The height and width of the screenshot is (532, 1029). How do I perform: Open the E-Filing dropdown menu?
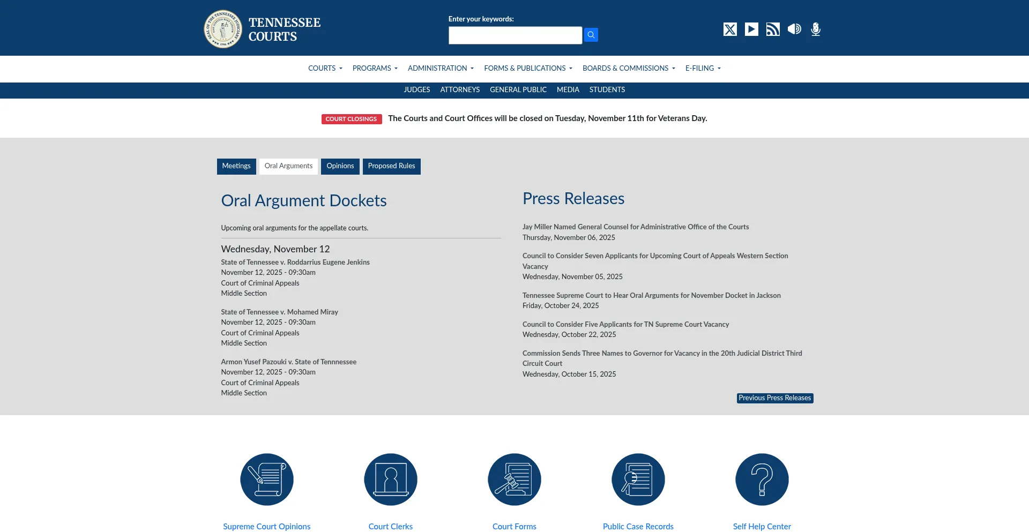point(703,69)
